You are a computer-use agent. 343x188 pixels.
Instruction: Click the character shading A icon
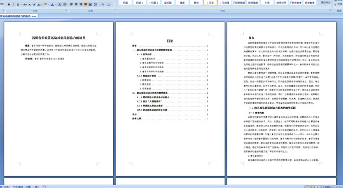(x=59, y=5)
